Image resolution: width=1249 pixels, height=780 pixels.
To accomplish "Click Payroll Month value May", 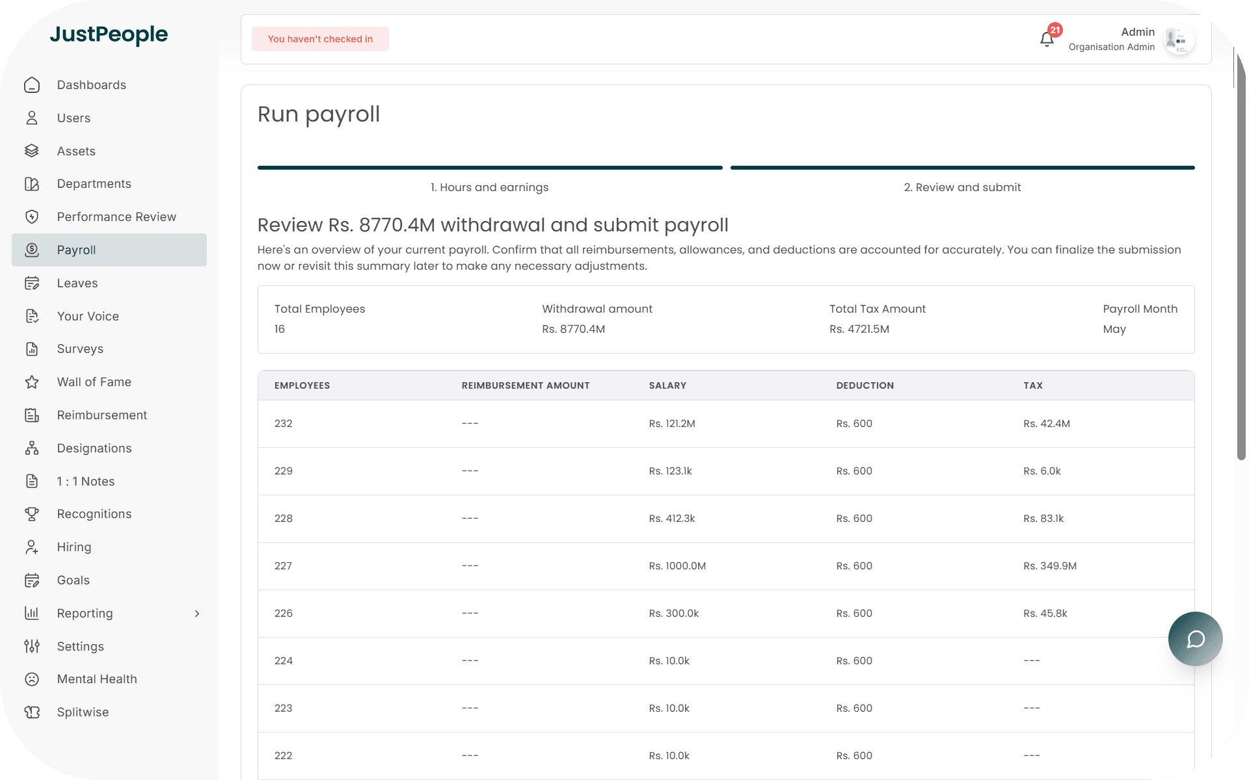I will (1114, 329).
